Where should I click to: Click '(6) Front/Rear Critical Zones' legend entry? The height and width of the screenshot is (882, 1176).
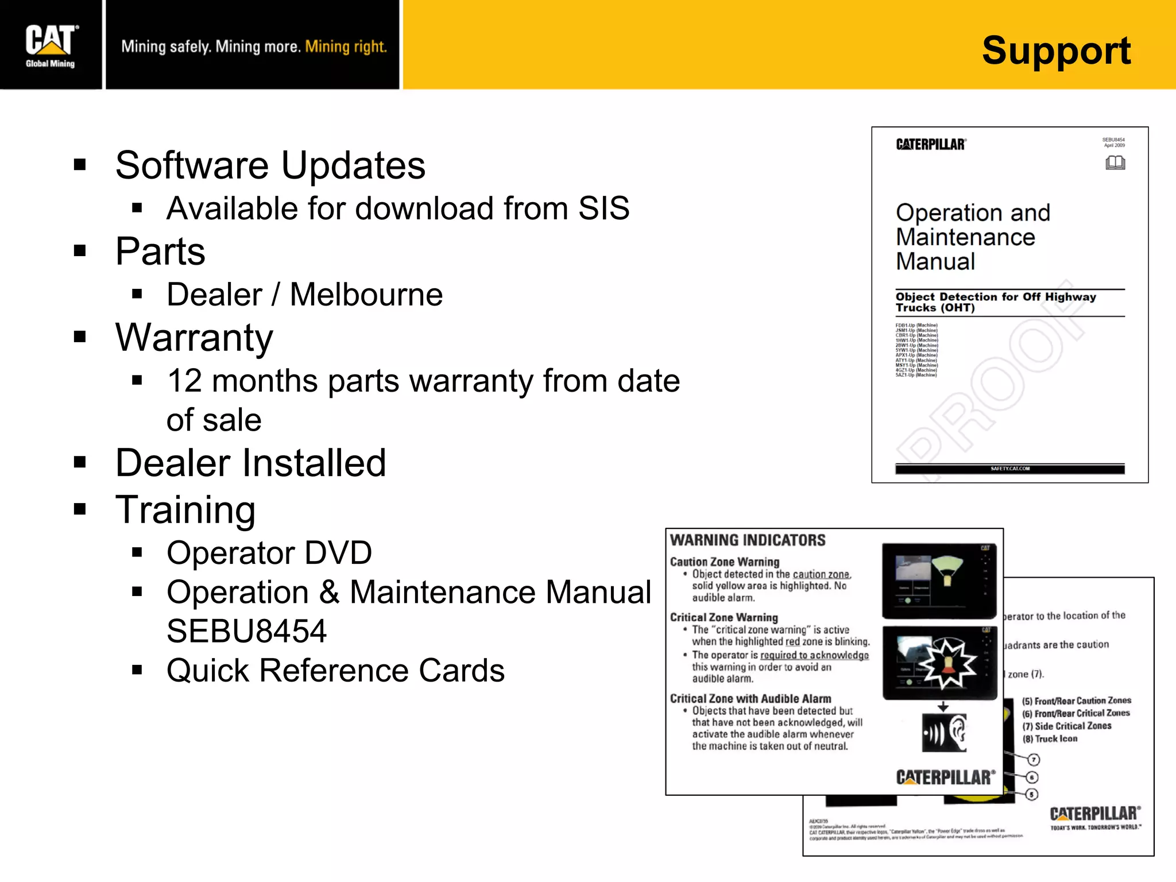coord(1076,713)
